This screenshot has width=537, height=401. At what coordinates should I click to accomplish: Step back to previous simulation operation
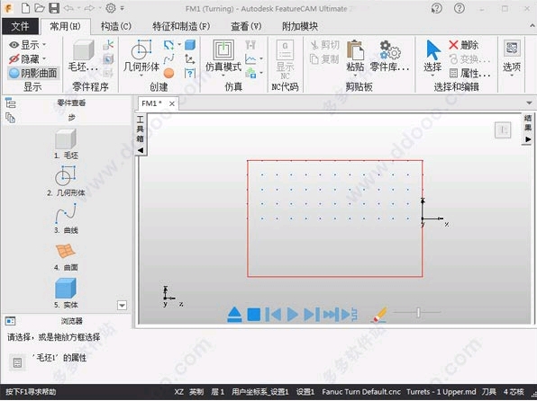[273, 315]
